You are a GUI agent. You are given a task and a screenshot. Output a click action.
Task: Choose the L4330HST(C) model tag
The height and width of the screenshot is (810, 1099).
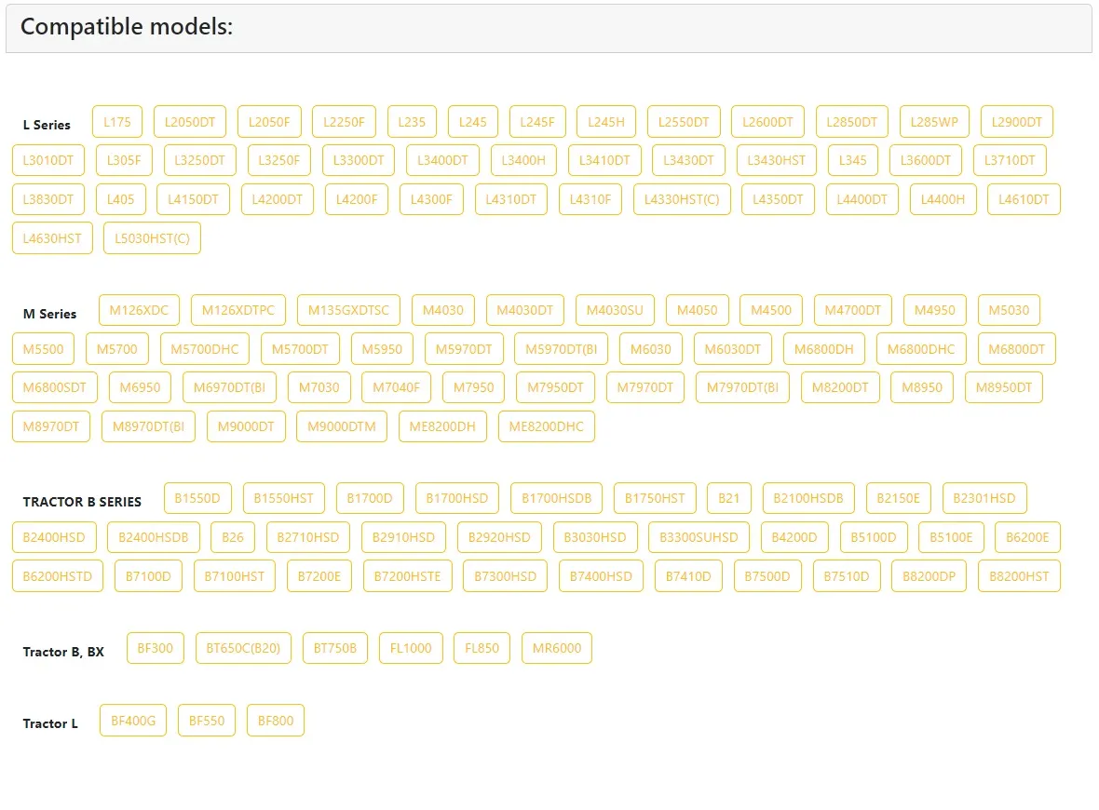(x=682, y=199)
